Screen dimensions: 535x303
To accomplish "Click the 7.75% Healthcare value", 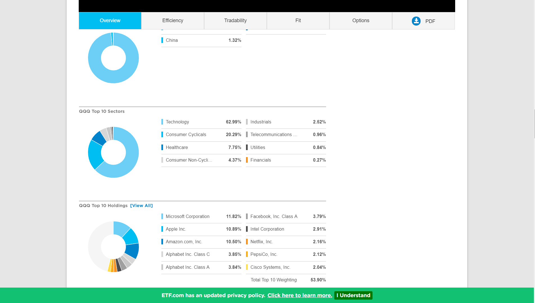I will point(235,147).
